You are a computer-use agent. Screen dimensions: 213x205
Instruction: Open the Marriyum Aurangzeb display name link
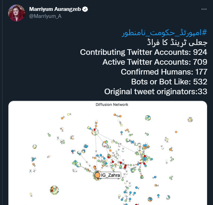[55, 9]
